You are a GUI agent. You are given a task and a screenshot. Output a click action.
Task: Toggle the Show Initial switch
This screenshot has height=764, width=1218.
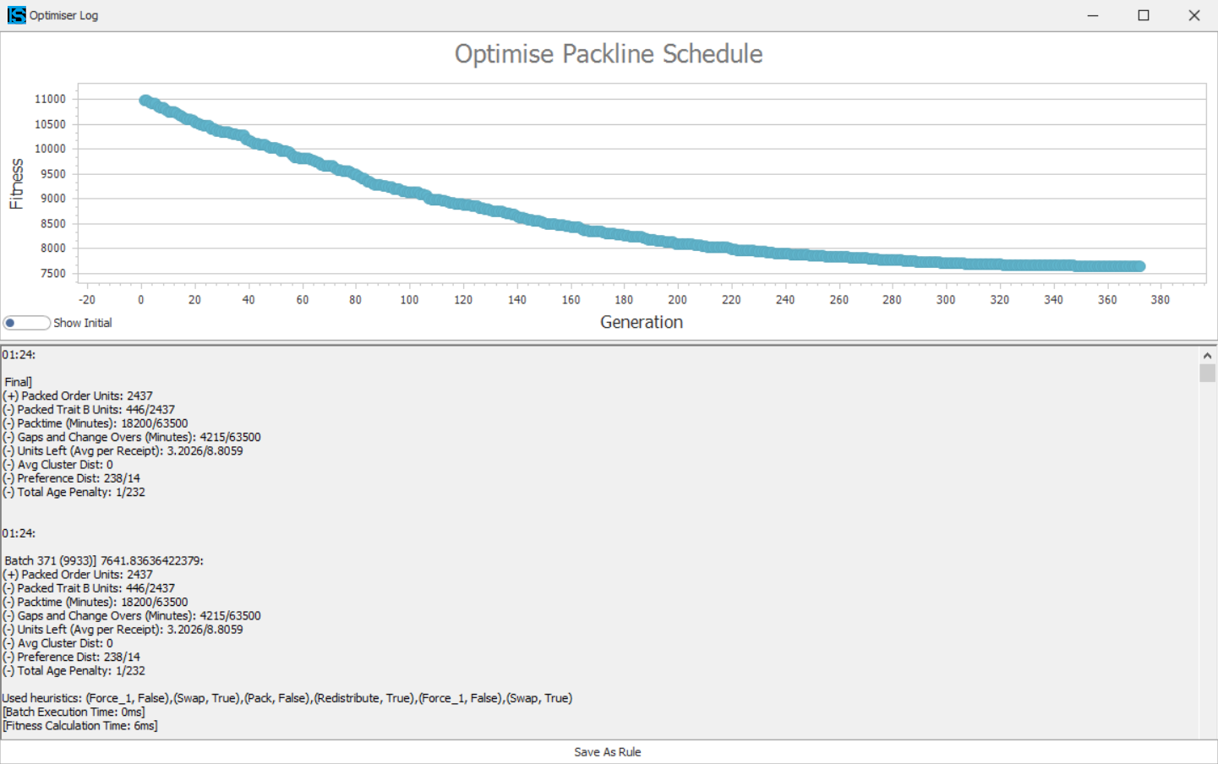26,323
